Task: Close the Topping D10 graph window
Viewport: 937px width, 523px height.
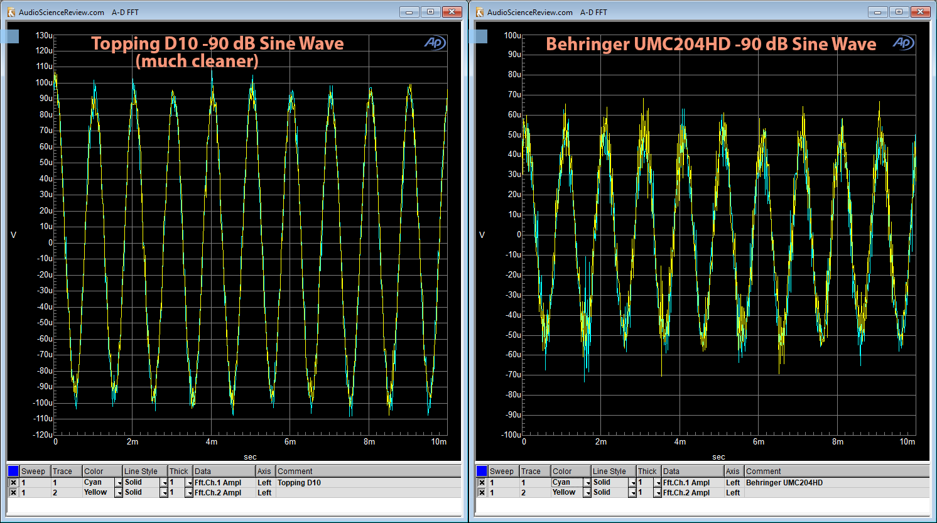Action: [452, 12]
